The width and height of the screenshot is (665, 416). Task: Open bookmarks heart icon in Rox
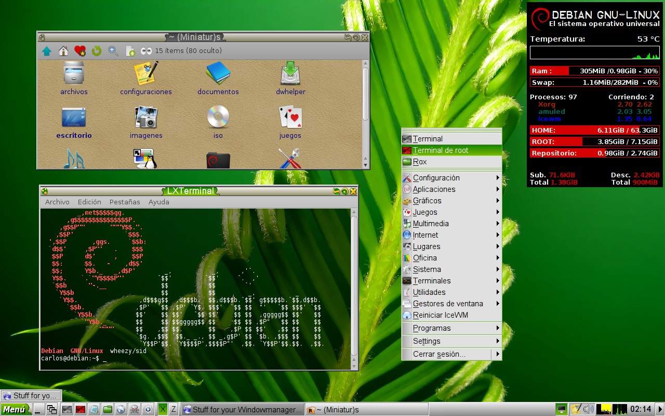[x=80, y=51]
